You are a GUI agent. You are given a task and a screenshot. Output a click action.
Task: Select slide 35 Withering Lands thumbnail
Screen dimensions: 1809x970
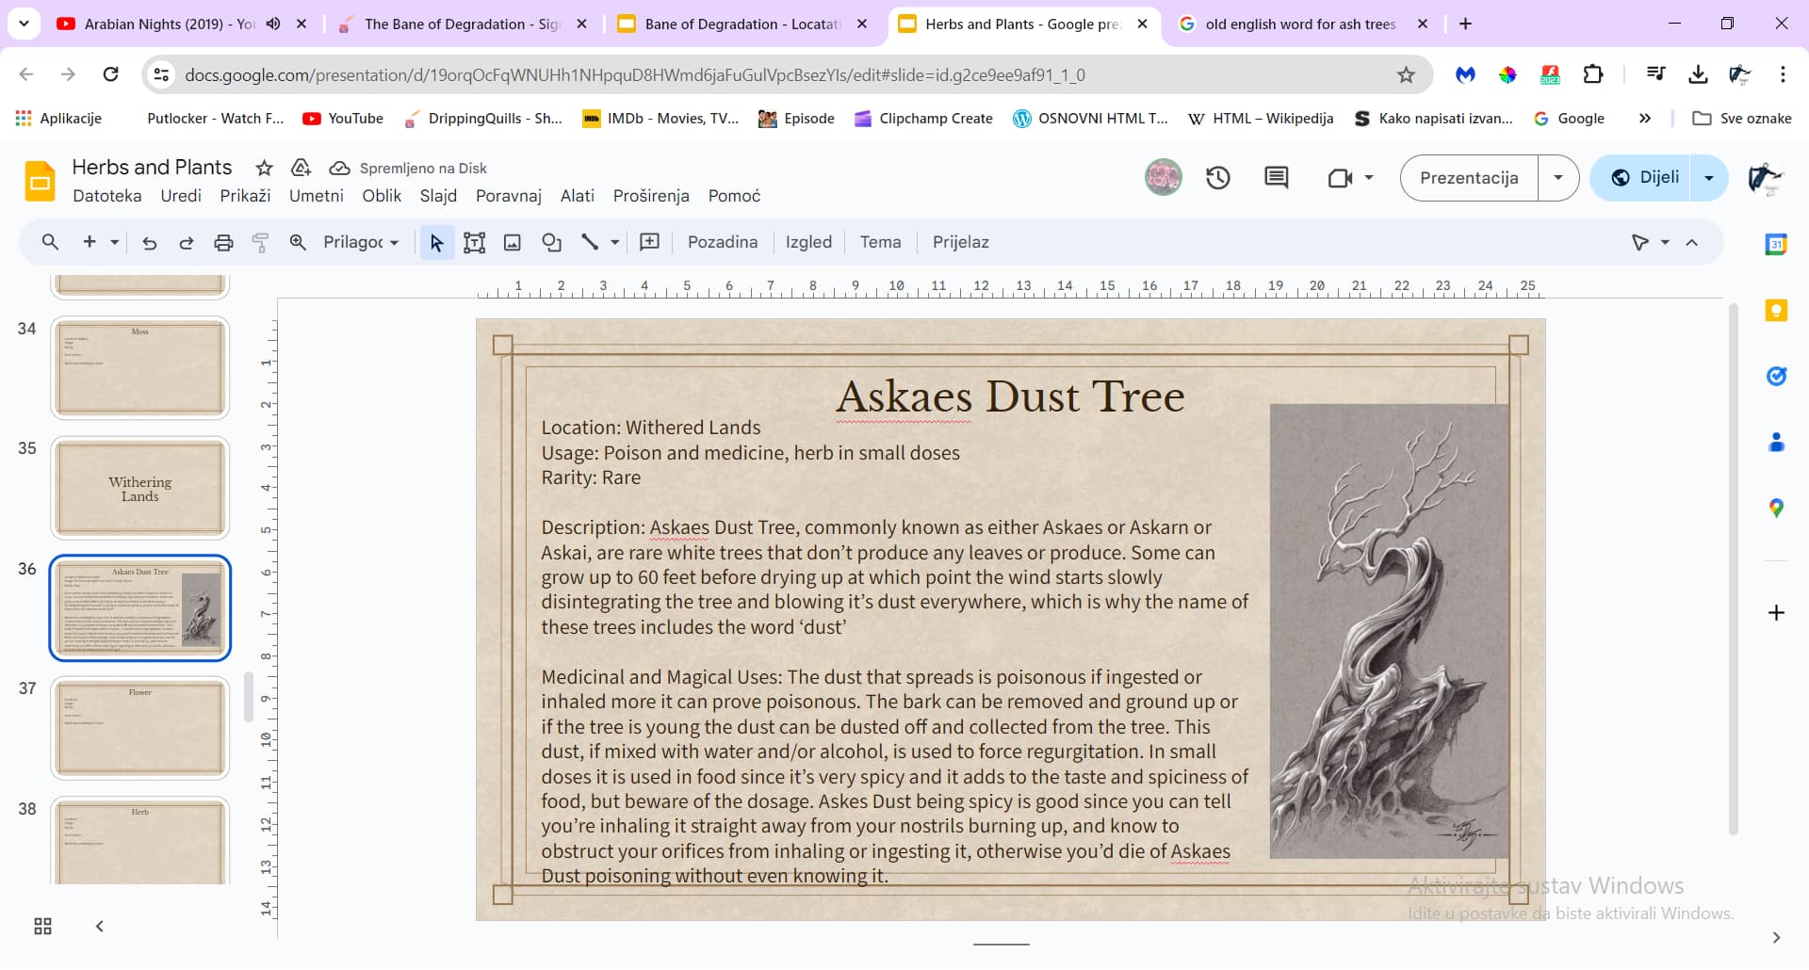(139, 488)
